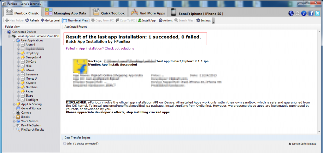323x153 pixels.
Task: Select the iMovie app folder
Action: [30, 70]
